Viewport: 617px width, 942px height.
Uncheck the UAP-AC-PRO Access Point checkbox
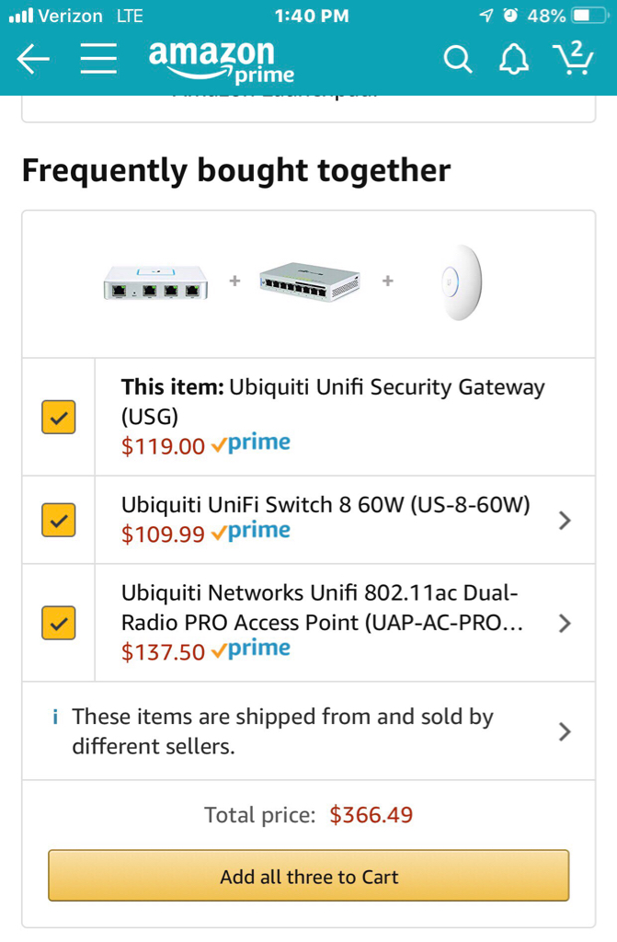(x=58, y=623)
